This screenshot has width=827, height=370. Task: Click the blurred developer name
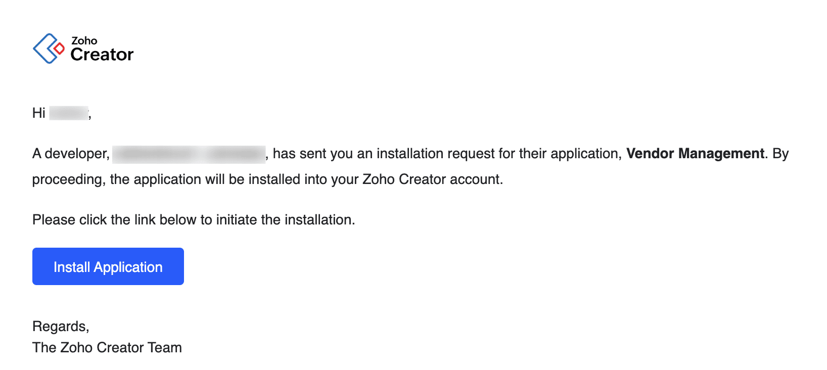point(189,154)
